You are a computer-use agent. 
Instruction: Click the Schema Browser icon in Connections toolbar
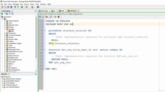tap(12, 14)
